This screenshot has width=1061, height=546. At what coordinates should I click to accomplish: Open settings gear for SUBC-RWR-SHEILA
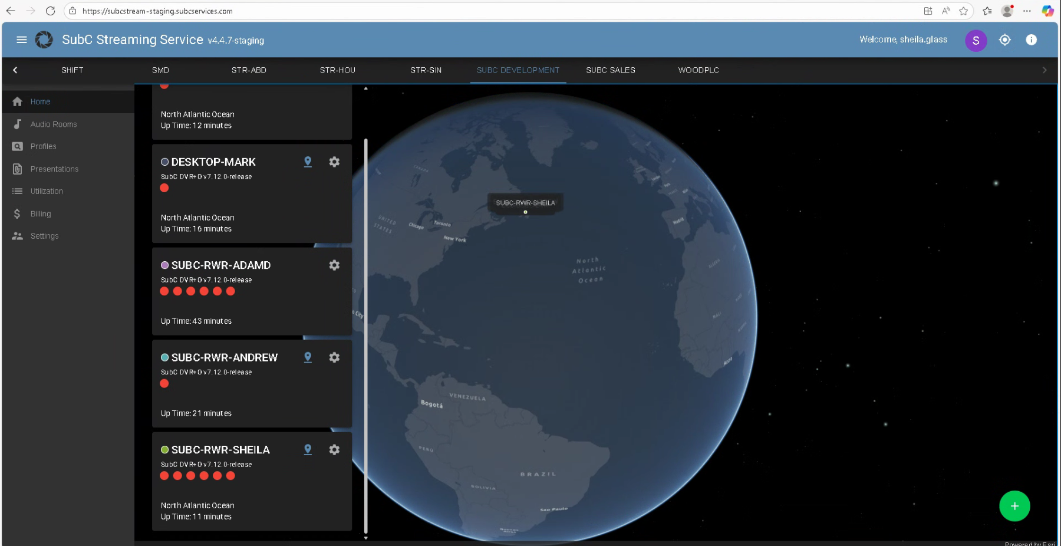(x=334, y=450)
